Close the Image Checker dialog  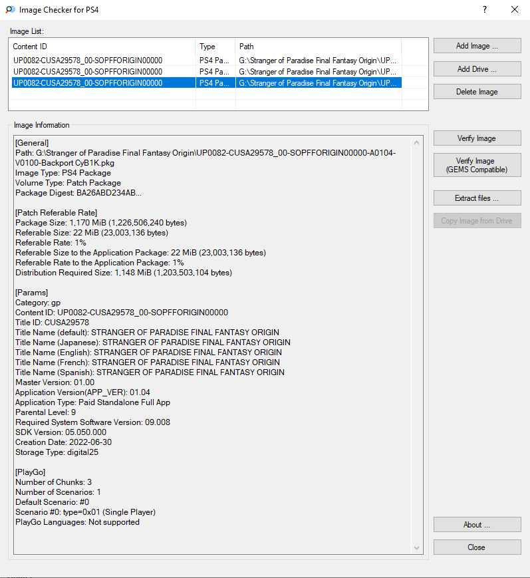click(x=477, y=547)
